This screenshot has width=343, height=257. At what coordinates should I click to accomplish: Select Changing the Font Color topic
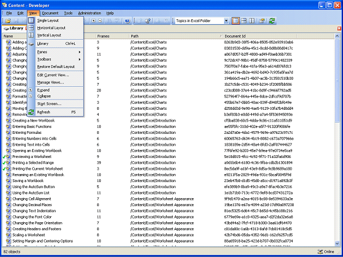[x=32, y=217]
